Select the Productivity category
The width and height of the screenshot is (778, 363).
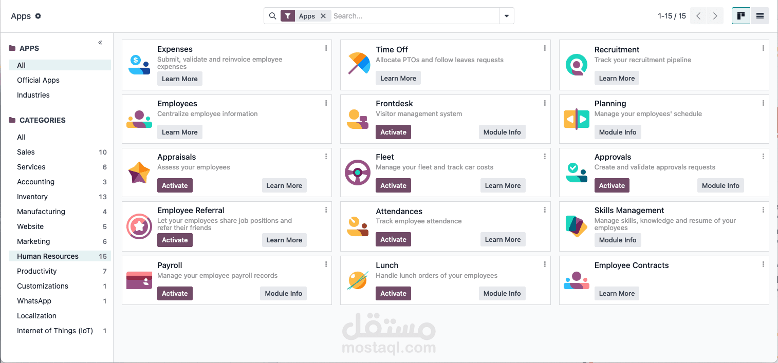[x=60, y=271]
